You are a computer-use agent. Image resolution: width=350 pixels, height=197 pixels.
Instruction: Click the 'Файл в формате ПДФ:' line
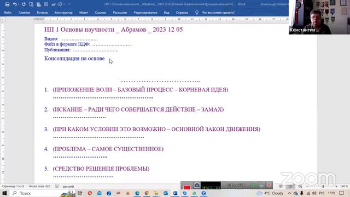pos(88,44)
